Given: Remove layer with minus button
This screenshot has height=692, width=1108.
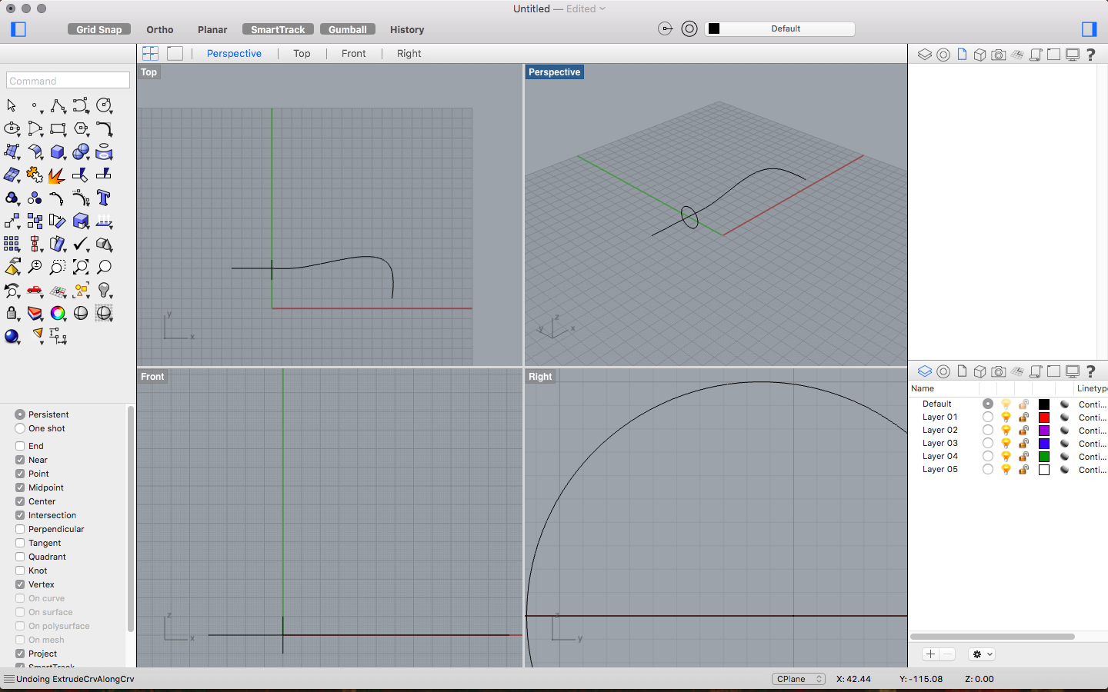Looking at the screenshot, I should [x=948, y=654].
